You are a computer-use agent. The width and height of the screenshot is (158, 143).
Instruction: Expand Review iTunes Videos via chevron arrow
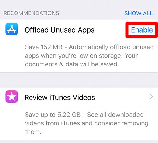[151, 97]
